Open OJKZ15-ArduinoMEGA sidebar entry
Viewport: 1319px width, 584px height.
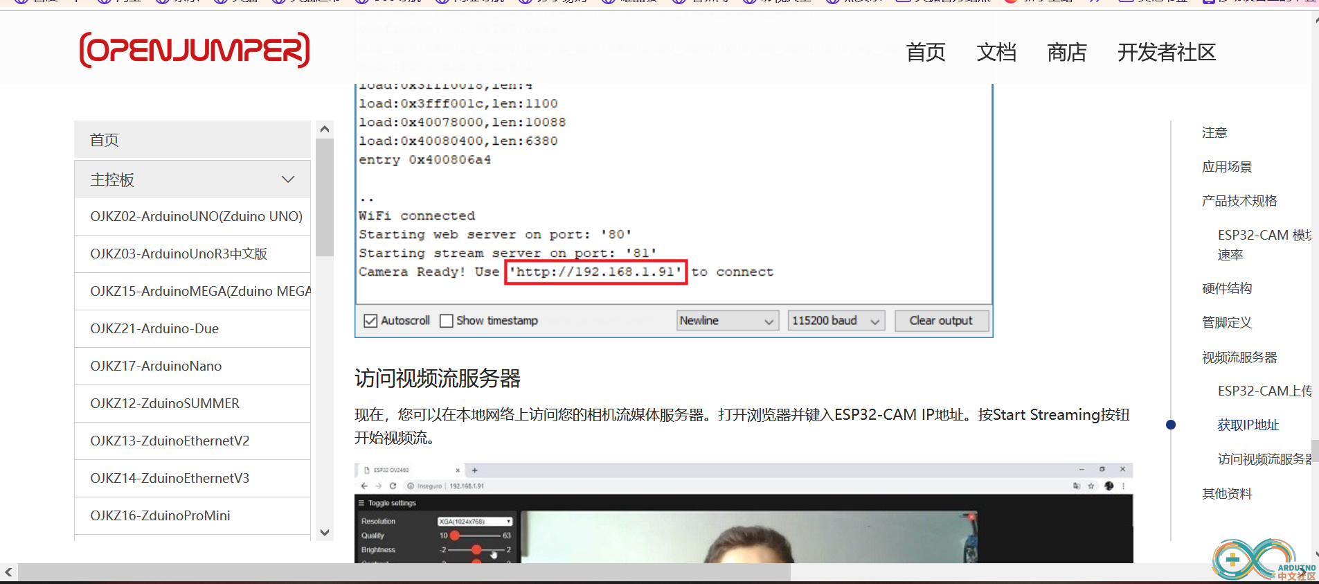[x=192, y=292]
